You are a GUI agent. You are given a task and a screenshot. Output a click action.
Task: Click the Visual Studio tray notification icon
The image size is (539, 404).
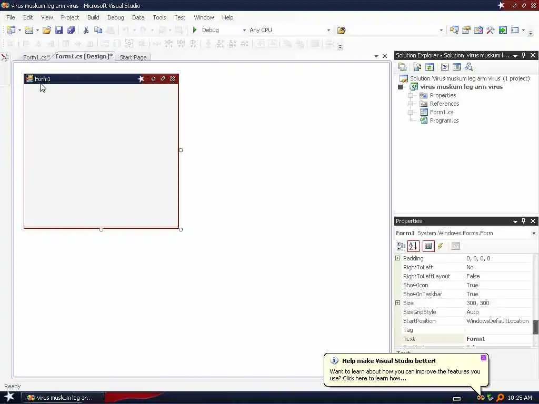481,398
